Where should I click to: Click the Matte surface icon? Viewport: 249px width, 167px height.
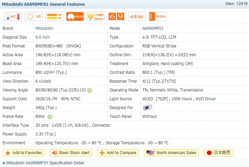click(x=158, y=16)
